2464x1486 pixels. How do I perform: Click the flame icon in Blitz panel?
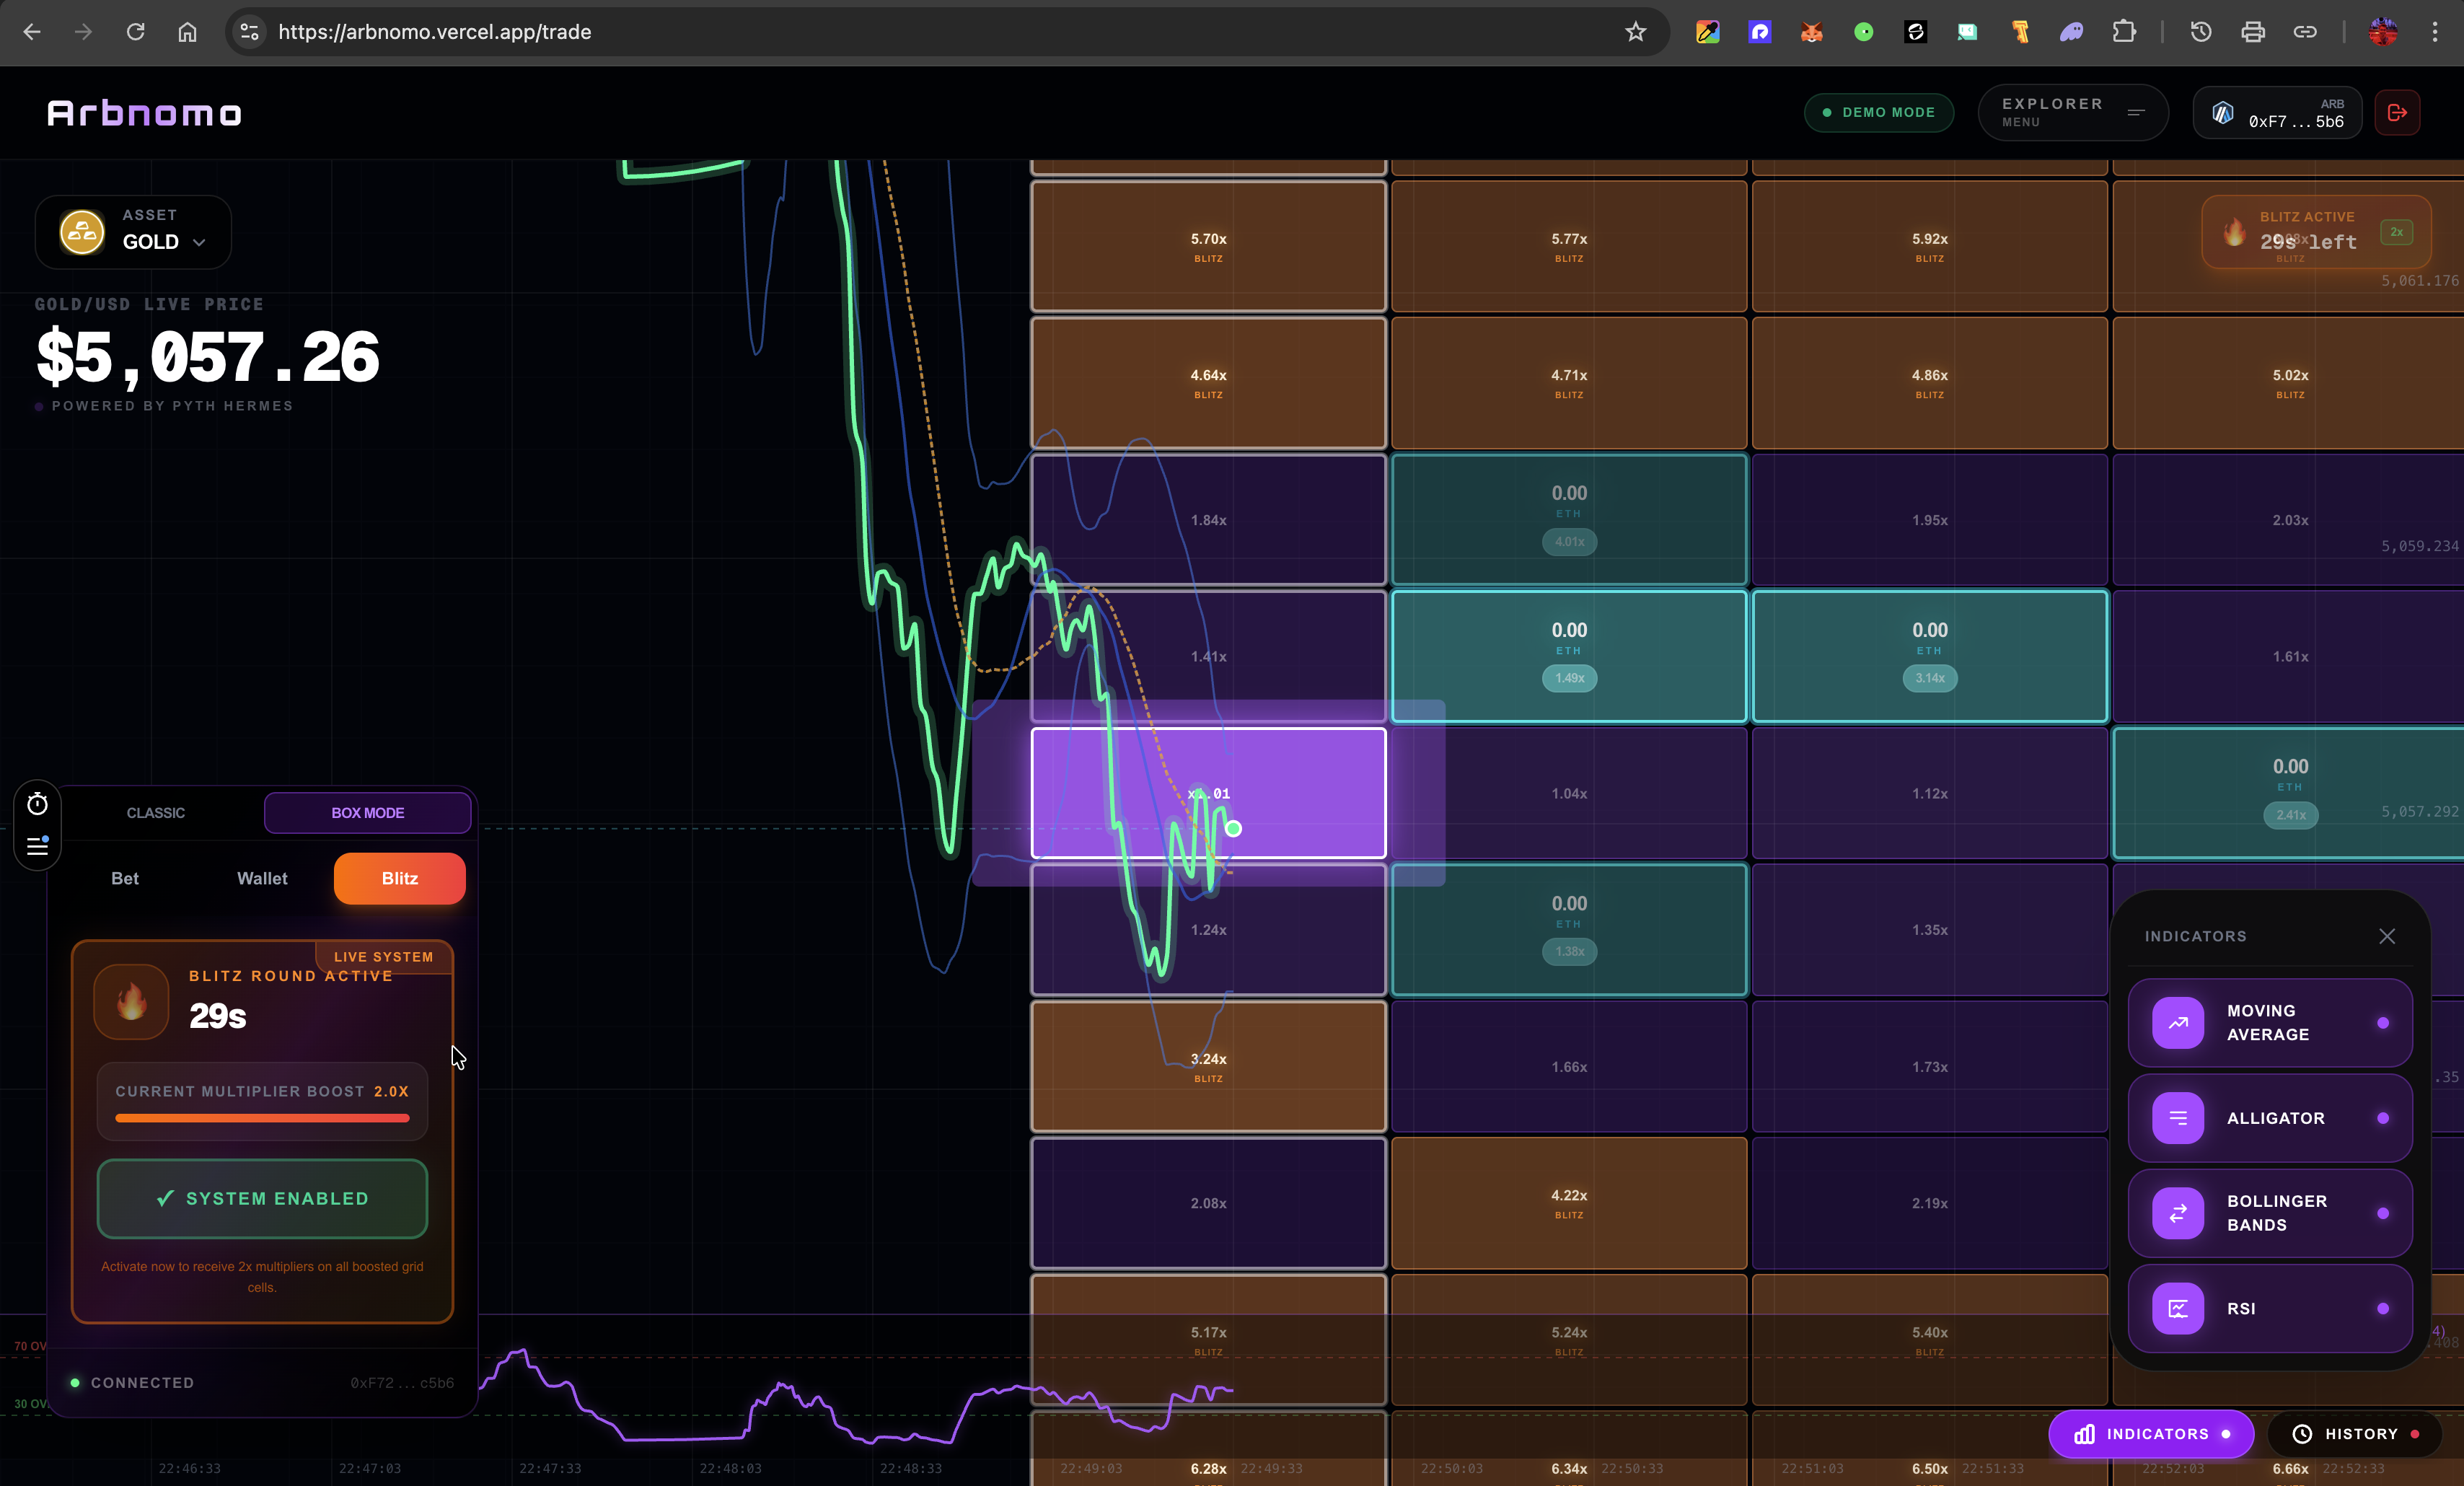coord(131,1001)
